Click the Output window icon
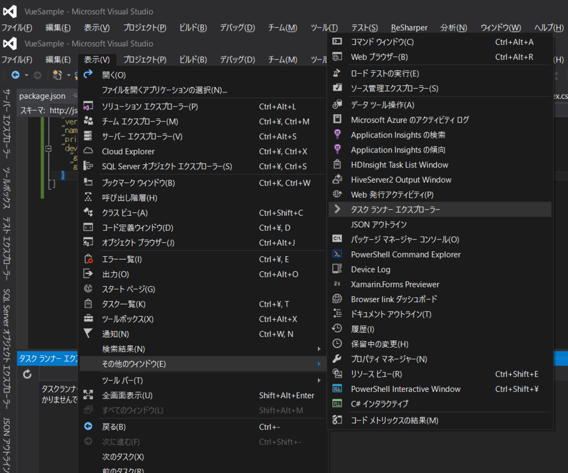This screenshot has height=473, width=568. tap(88, 274)
